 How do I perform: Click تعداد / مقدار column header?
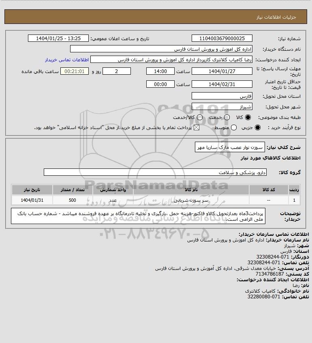click(73, 190)
